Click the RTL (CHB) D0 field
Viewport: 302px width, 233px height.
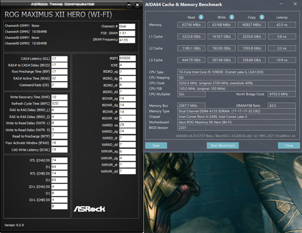(59, 173)
